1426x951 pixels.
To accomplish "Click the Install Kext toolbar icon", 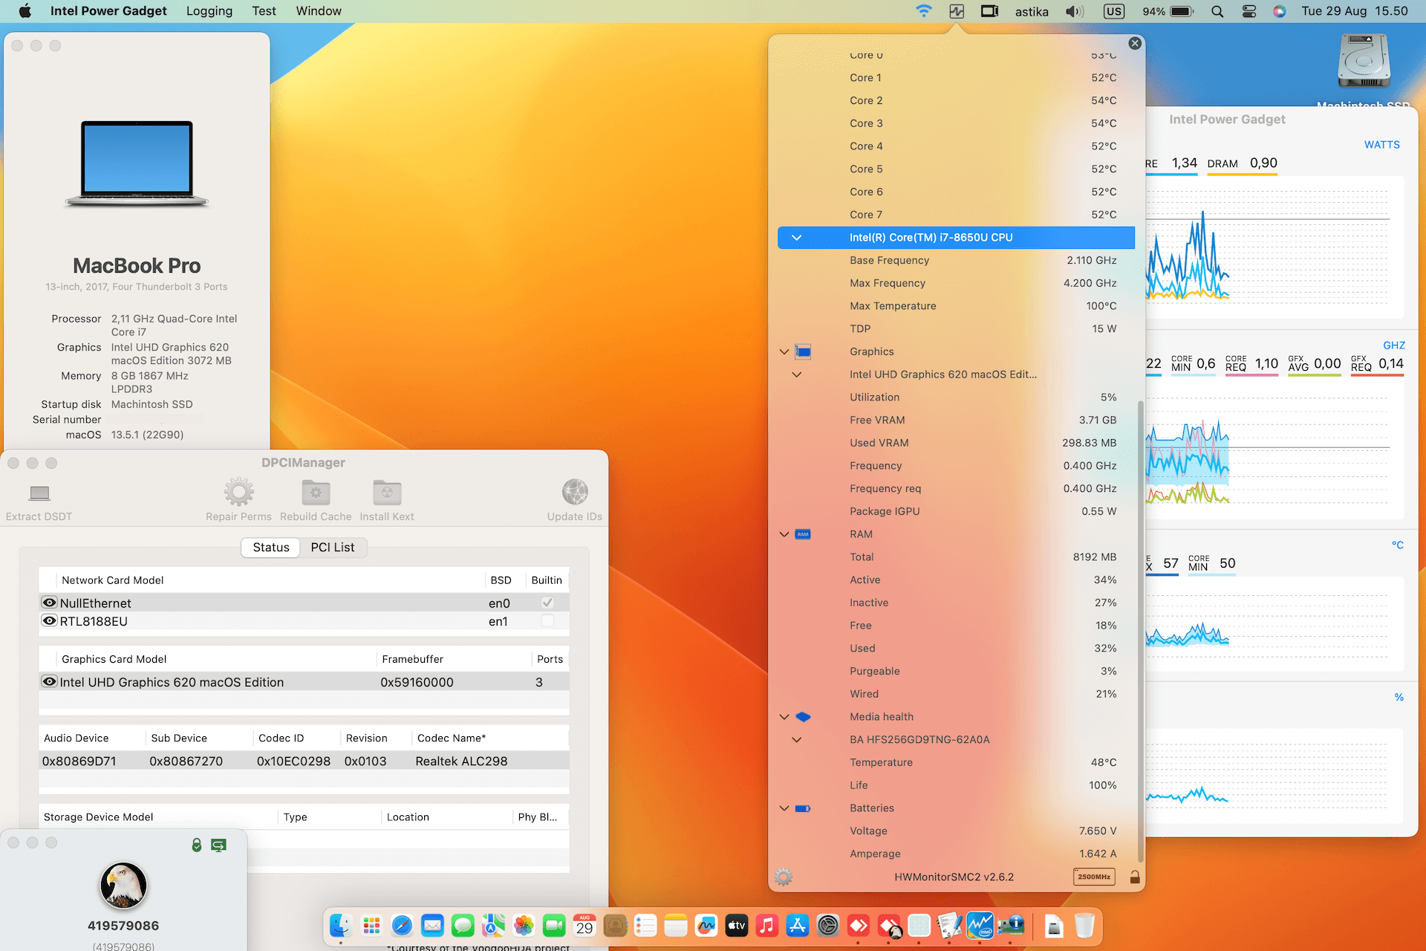I will click(x=386, y=492).
